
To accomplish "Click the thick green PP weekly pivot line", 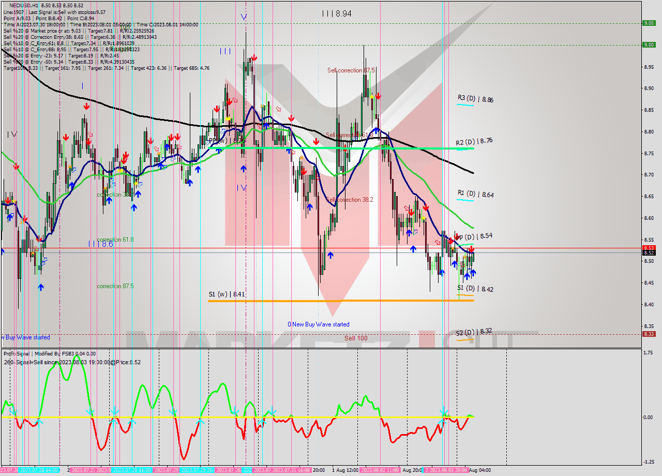I will [341, 148].
